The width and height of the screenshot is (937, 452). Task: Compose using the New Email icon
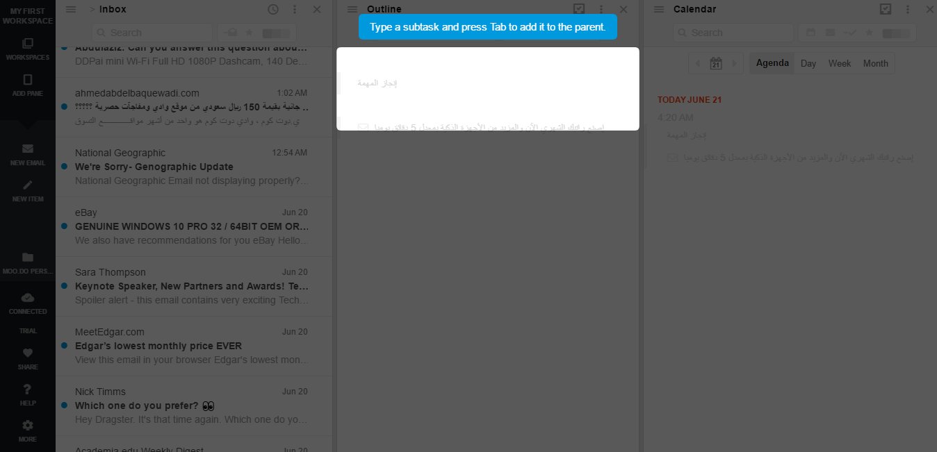pyautogui.click(x=28, y=149)
